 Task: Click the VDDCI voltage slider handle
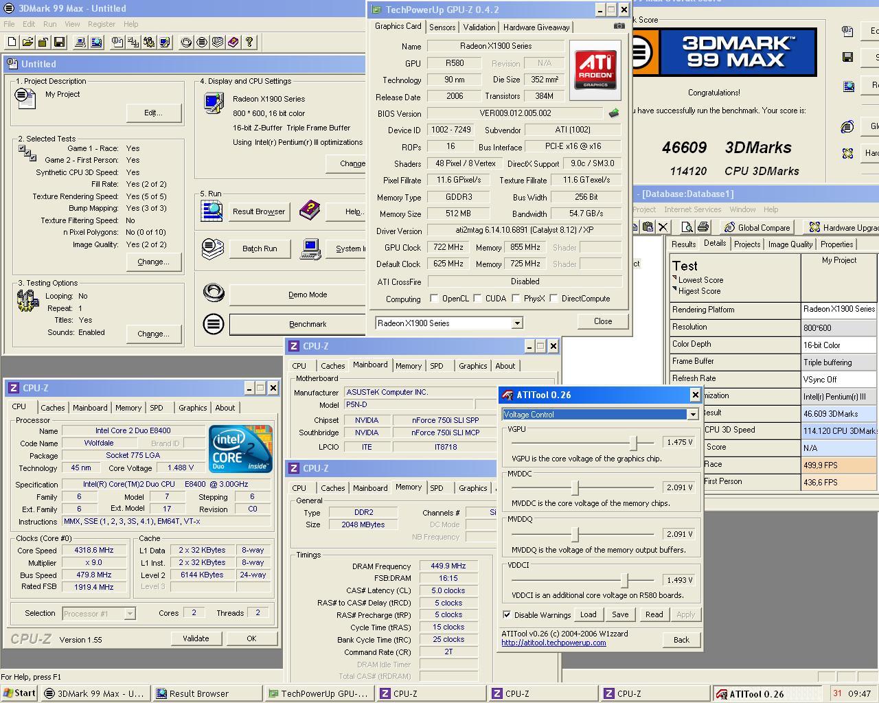[x=624, y=580]
